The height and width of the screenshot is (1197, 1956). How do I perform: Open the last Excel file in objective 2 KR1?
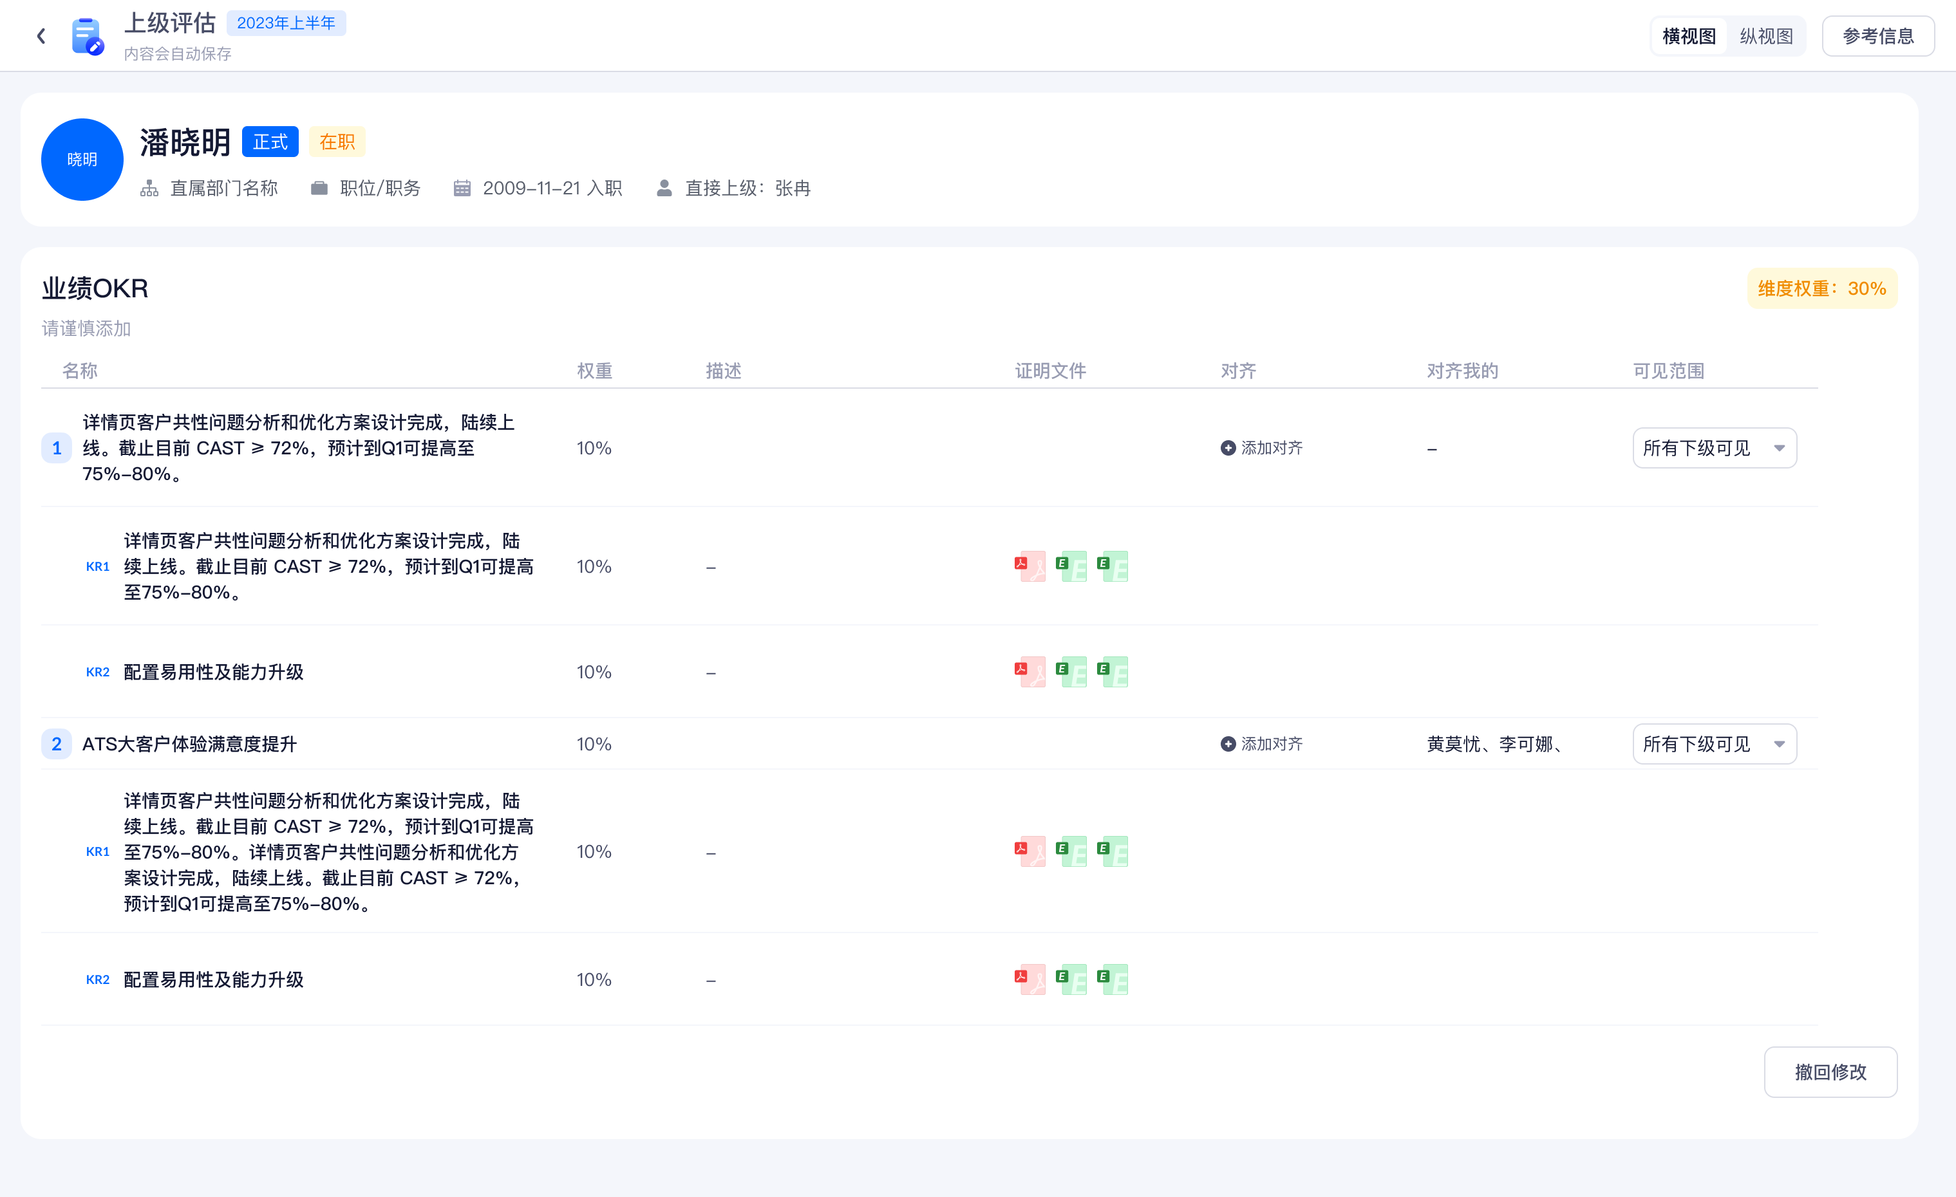[x=1113, y=851]
